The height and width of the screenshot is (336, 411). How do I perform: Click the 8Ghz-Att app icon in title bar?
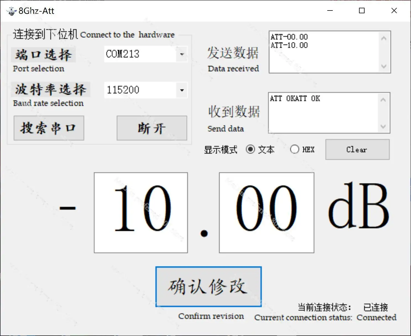click(x=11, y=11)
